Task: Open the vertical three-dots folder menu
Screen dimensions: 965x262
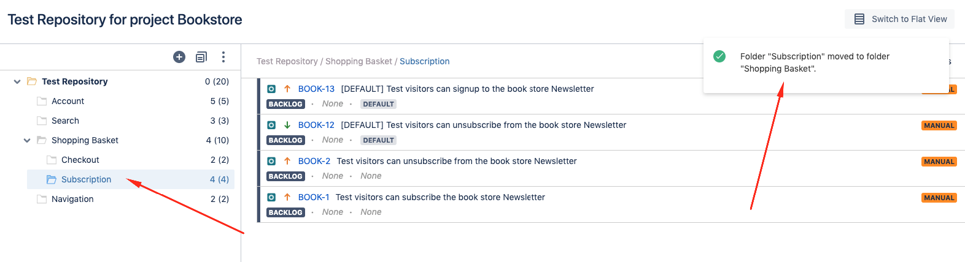Action: [223, 57]
